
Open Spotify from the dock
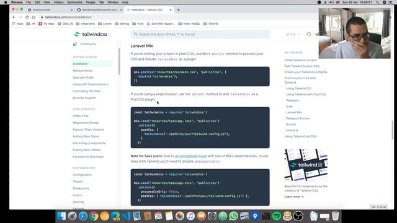pyautogui.click(x=277, y=216)
